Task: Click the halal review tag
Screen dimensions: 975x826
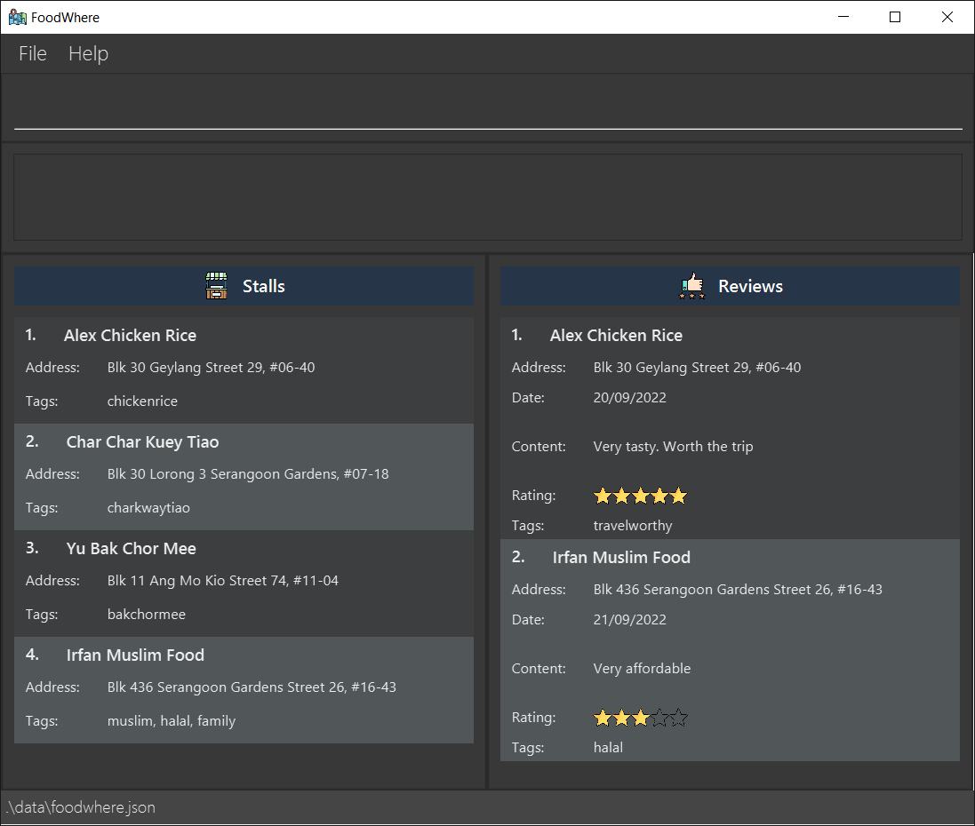Action: 608,748
